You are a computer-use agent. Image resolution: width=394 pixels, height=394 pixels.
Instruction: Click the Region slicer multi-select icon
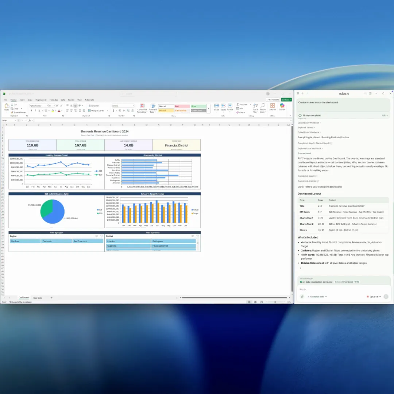[96, 236]
